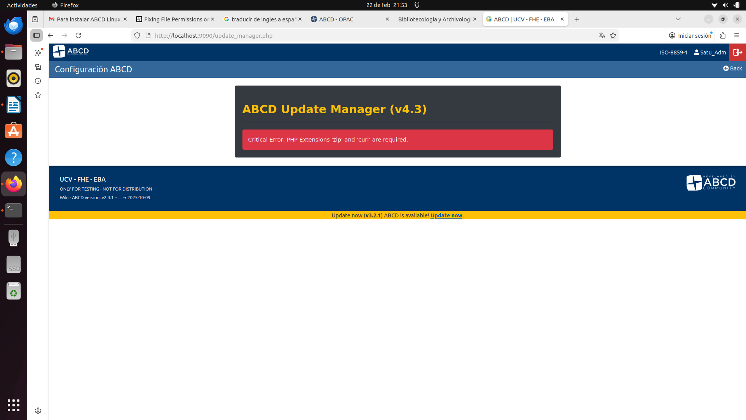Screen dimensions: 746x420
Task: Click the red ABCD logout icon
Action: [x=737, y=52]
